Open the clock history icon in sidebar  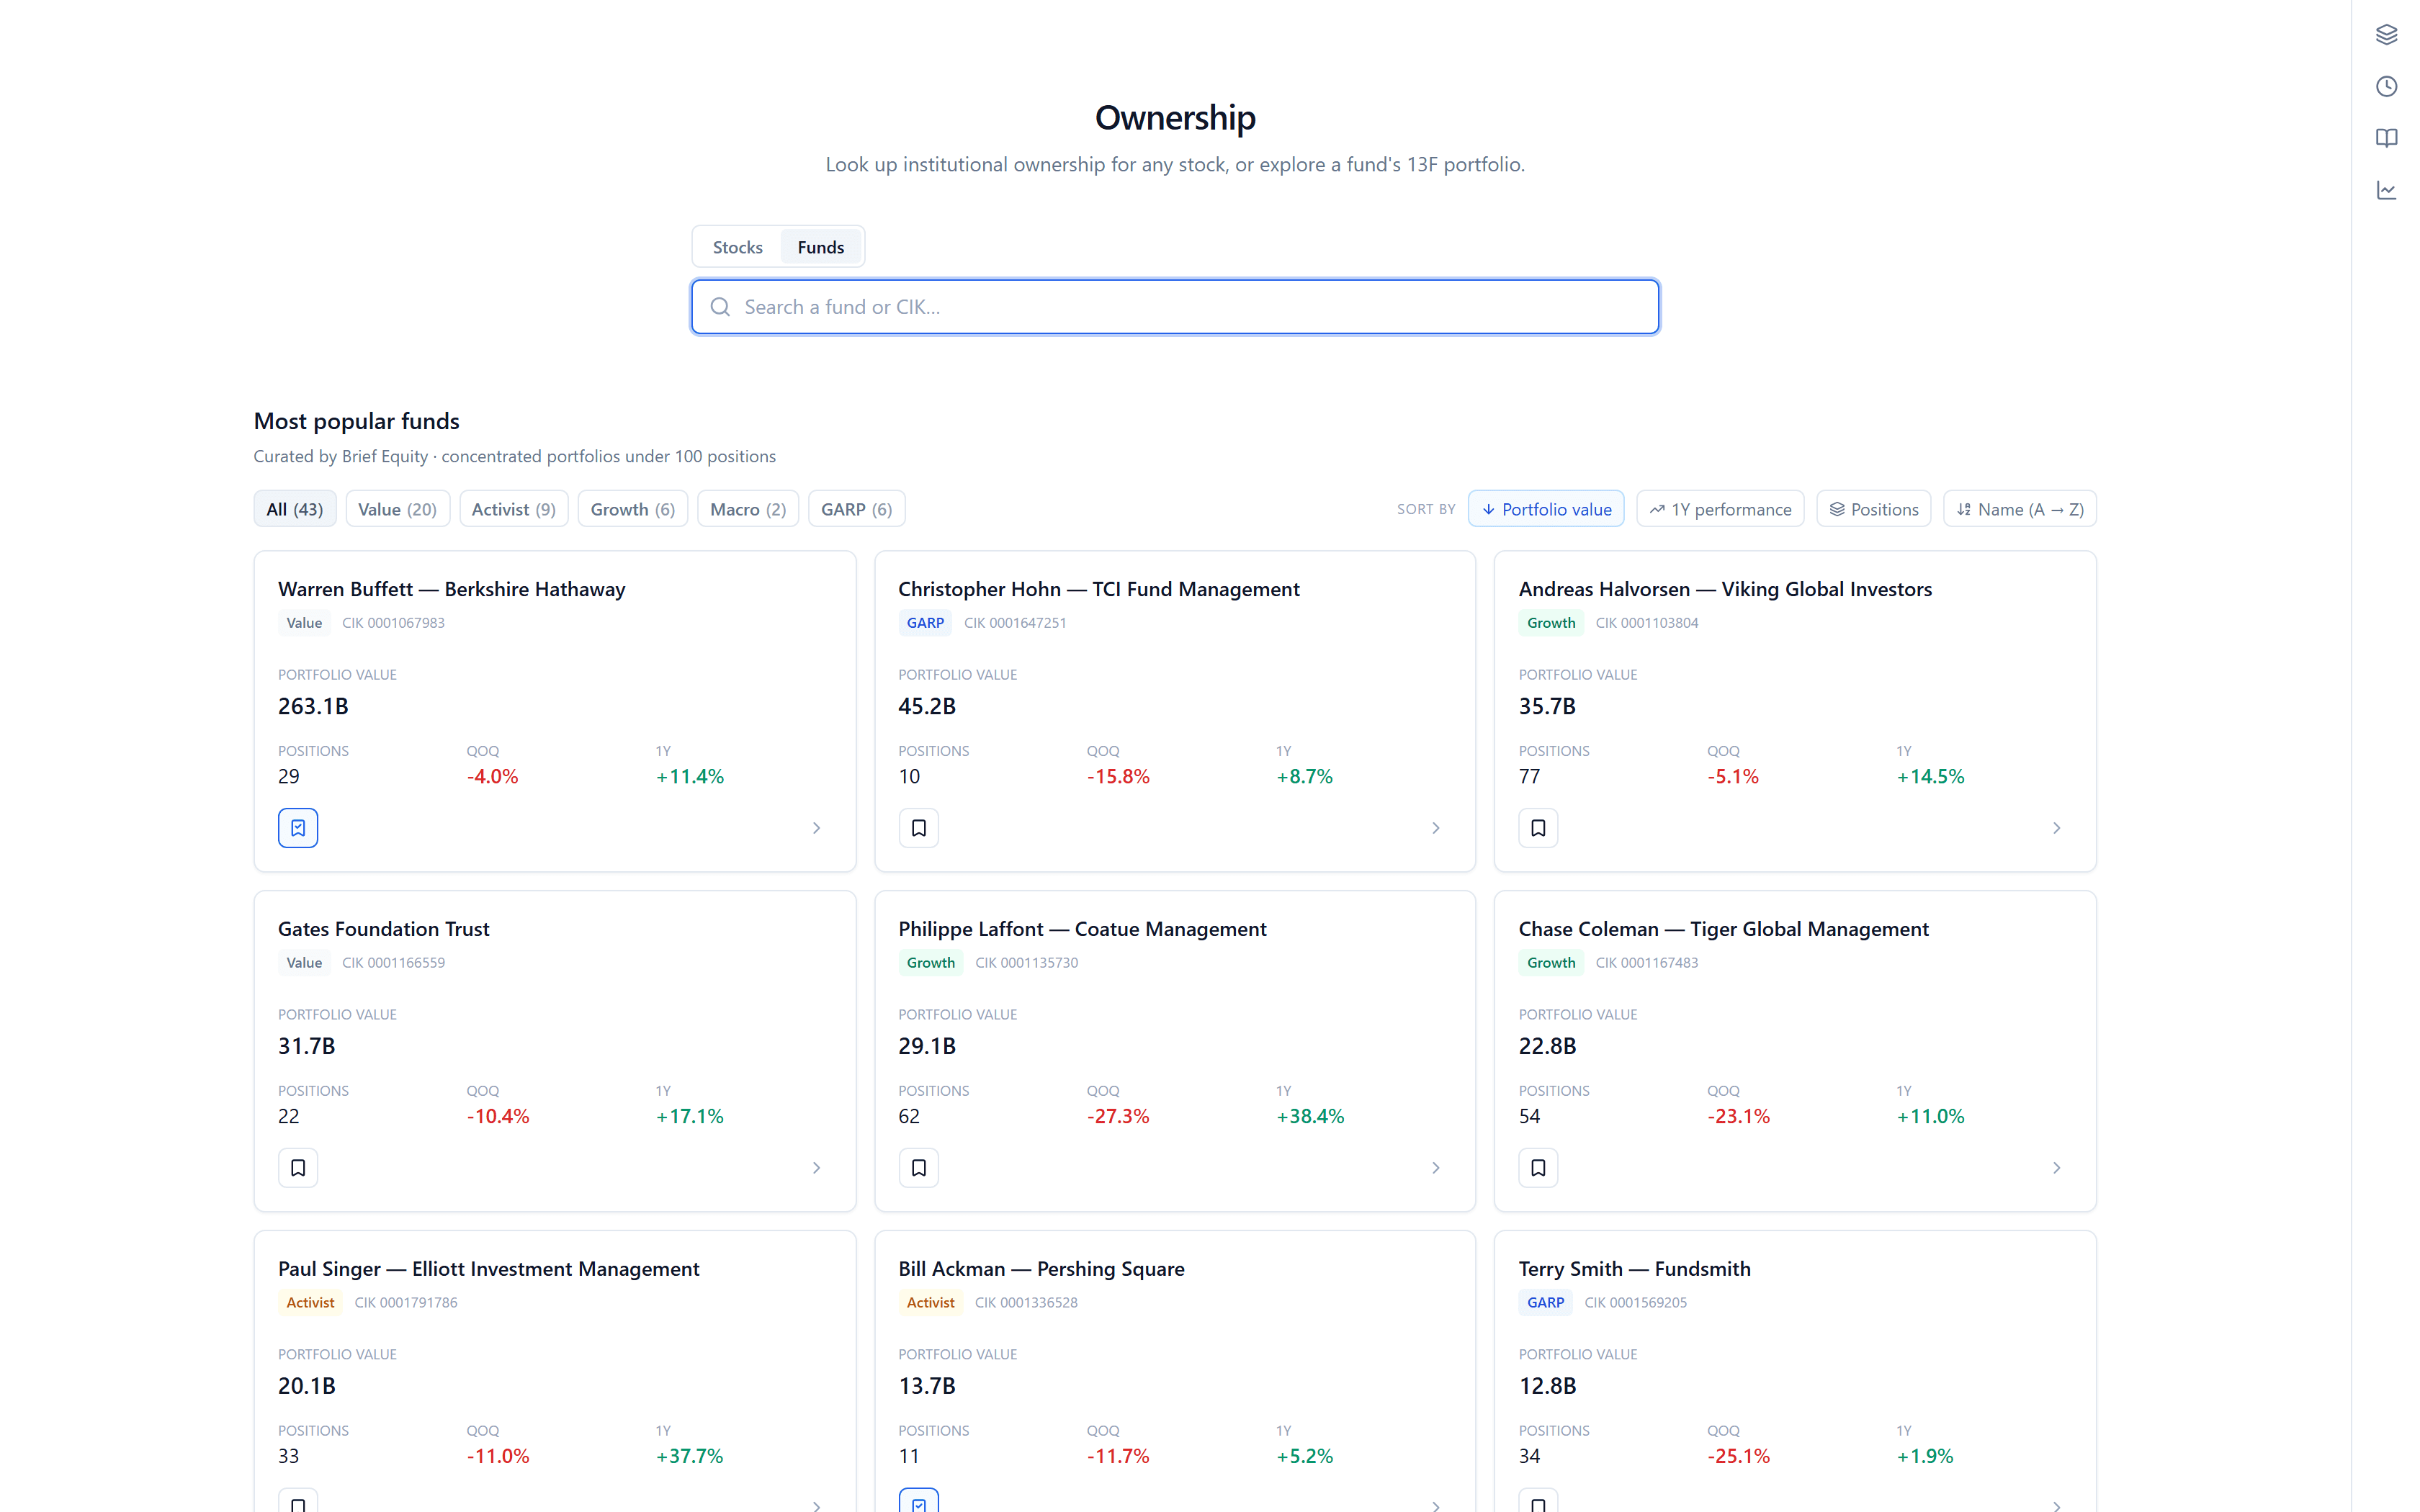coord(2386,86)
